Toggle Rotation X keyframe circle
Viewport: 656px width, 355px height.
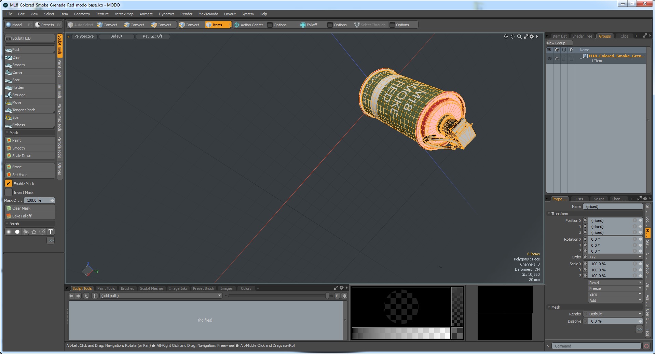tap(585, 239)
